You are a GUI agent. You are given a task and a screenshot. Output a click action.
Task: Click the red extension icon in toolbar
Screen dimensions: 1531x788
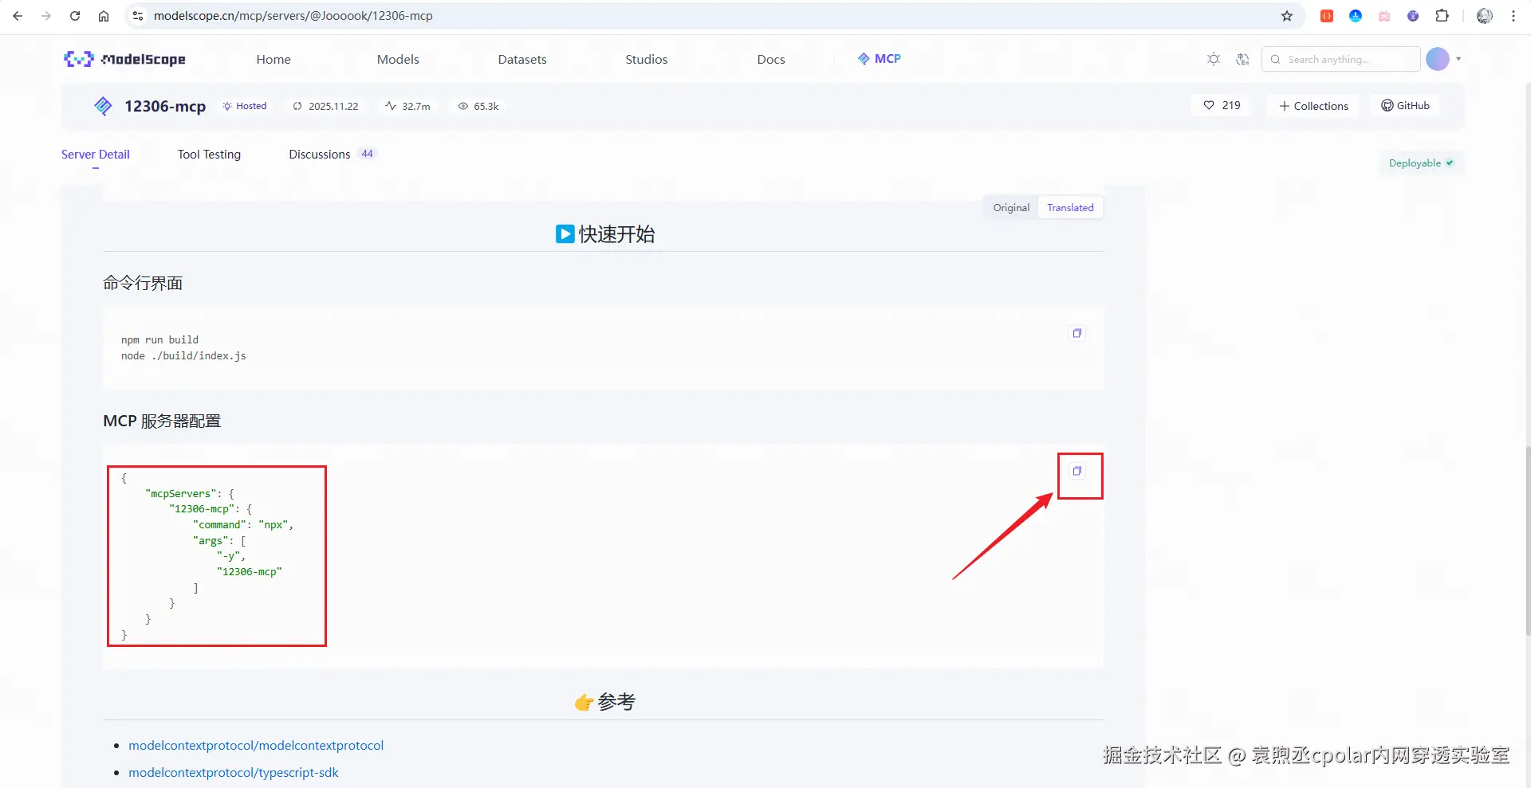(1327, 16)
